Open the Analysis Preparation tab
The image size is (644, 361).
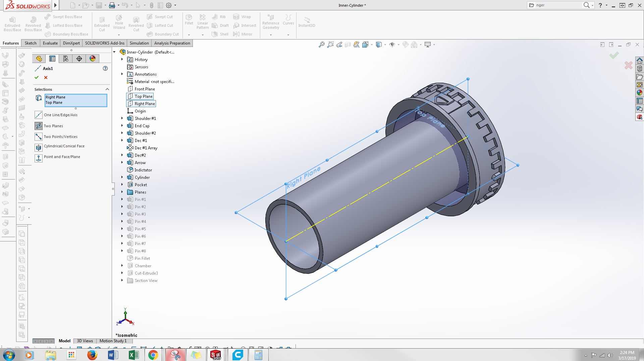(172, 43)
